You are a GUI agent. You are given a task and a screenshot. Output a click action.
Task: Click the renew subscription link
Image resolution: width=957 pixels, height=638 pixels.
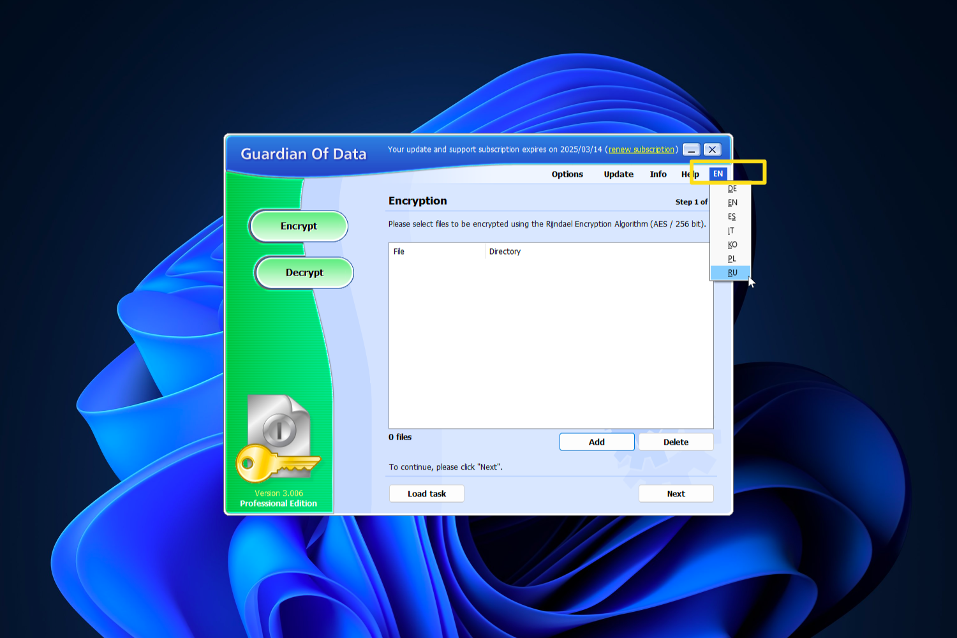pos(641,149)
